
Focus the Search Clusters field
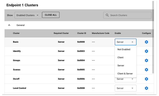(x=127, y=15)
